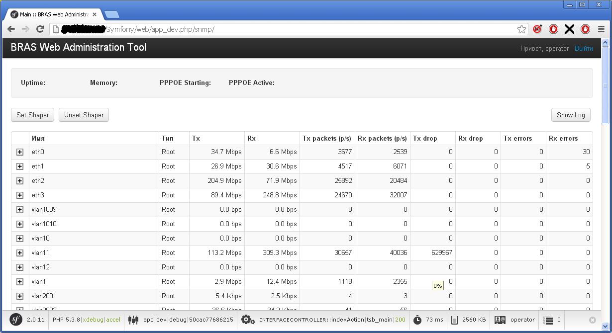The width and height of the screenshot is (612, 333).
Task: Open the app dev debug environment panel
Action: click(181, 320)
